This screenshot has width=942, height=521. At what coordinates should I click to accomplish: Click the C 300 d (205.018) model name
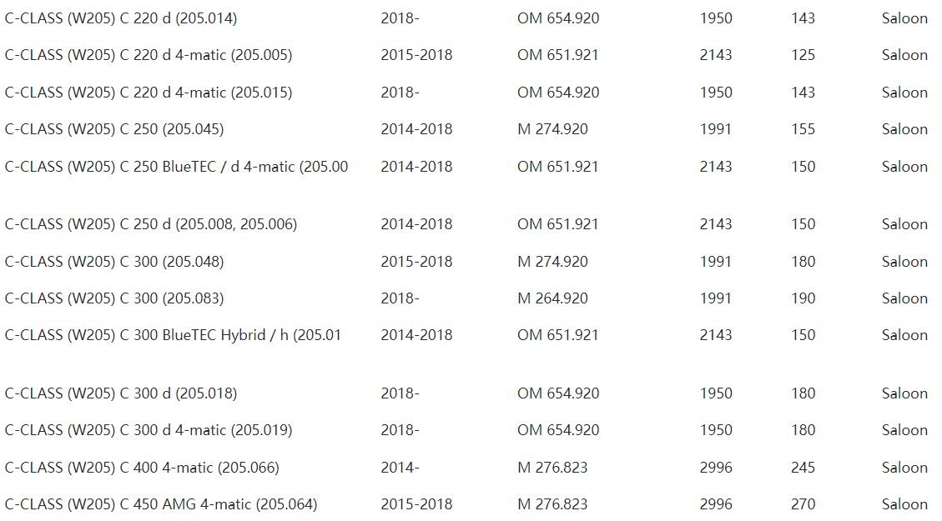(121, 393)
